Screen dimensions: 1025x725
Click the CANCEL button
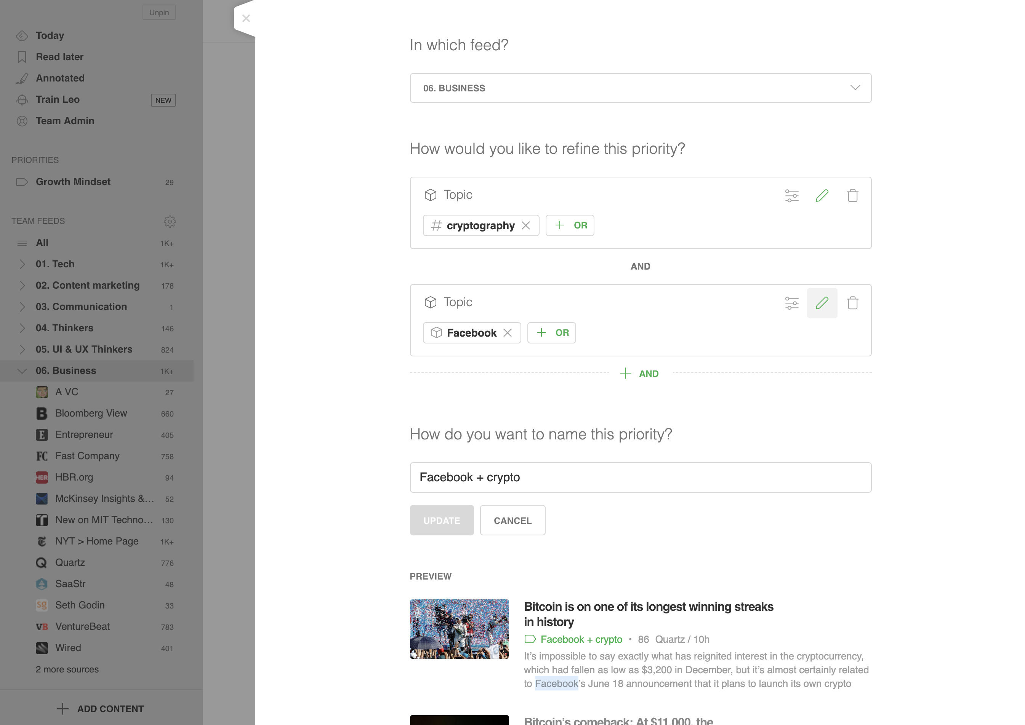pos(512,521)
